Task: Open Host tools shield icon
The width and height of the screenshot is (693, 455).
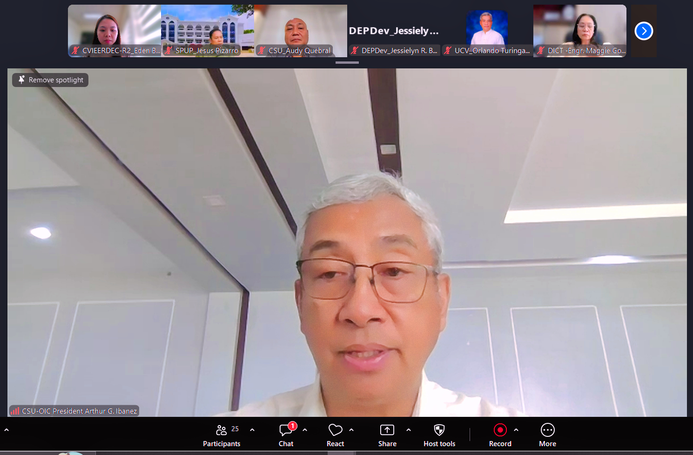Action: [x=439, y=430]
